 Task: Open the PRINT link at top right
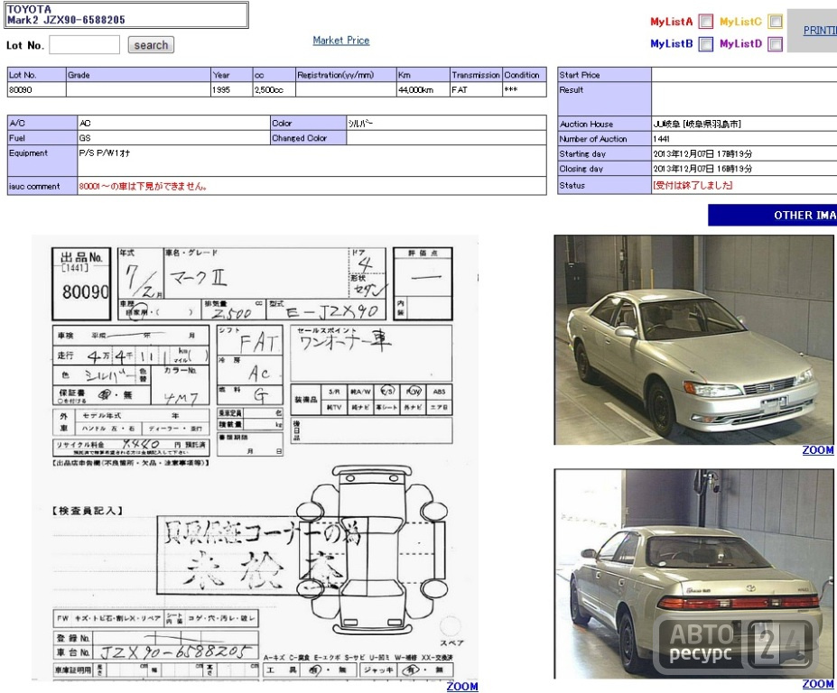[x=820, y=31]
